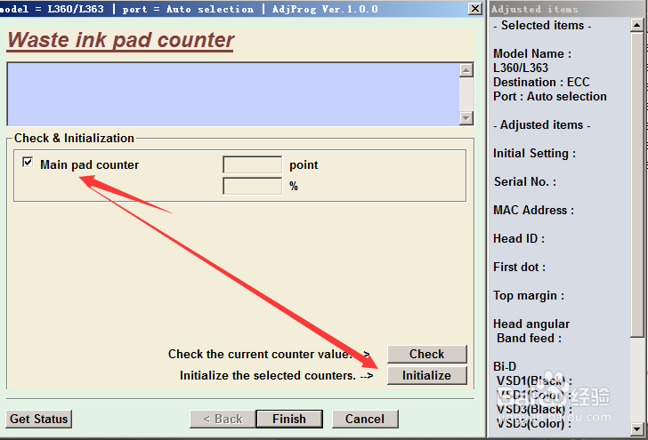This screenshot has height=440, width=648.
Task: Click the 'Head ID :' entry
Action: click(x=519, y=238)
